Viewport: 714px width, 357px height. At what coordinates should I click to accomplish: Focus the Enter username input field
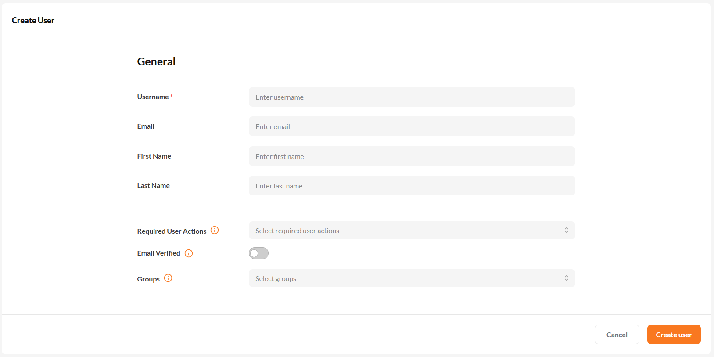pyautogui.click(x=411, y=97)
